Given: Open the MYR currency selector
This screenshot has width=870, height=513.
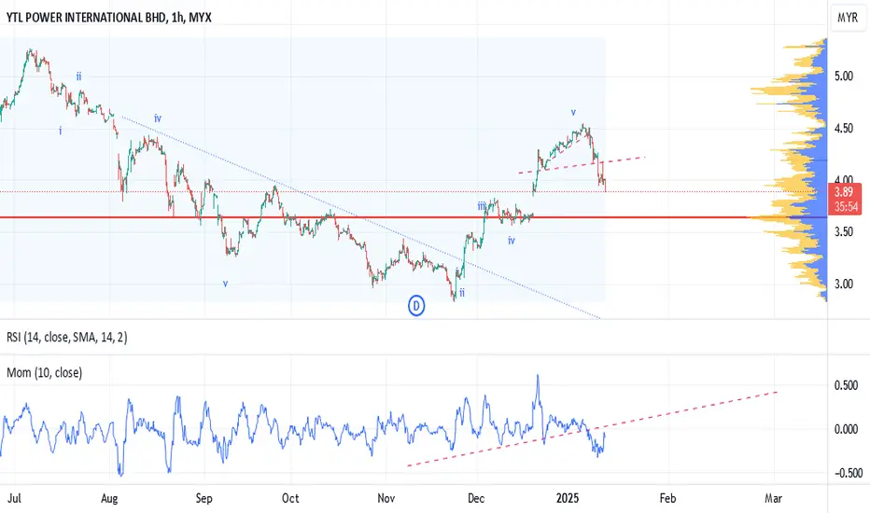Looking at the screenshot, I should pyautogui.click(x=848, y=18).
